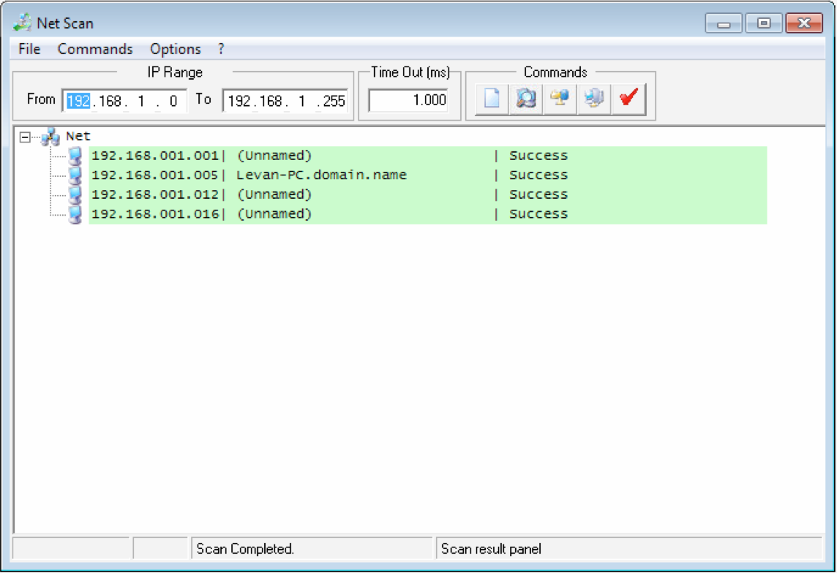Begin scanning via the magnifier icon

524,99
